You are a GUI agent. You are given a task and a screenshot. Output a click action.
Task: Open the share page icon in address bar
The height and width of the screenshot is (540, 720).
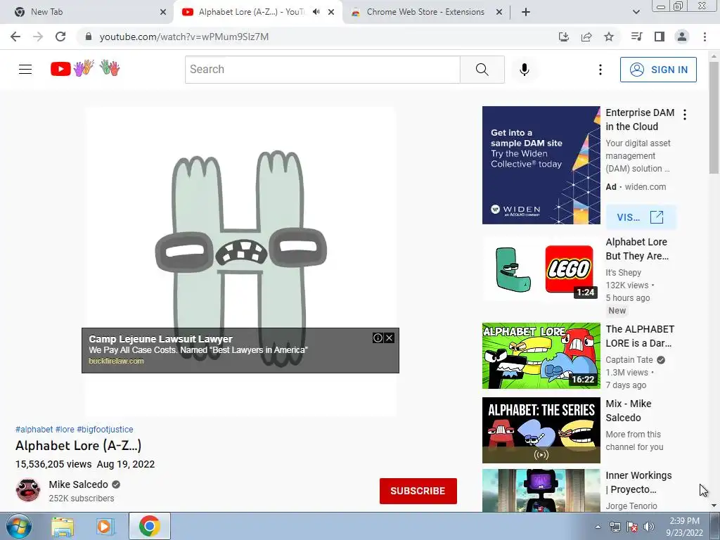point(586,37)
